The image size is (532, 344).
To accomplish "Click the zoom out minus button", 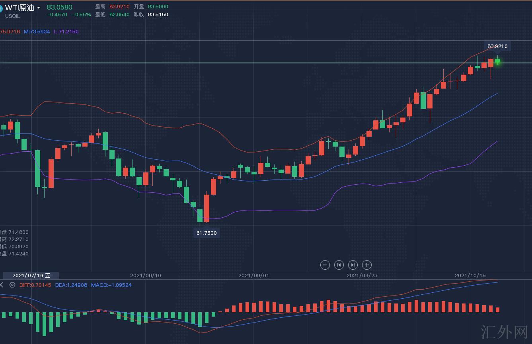I will pyautogui.click(x=325, y=265).
